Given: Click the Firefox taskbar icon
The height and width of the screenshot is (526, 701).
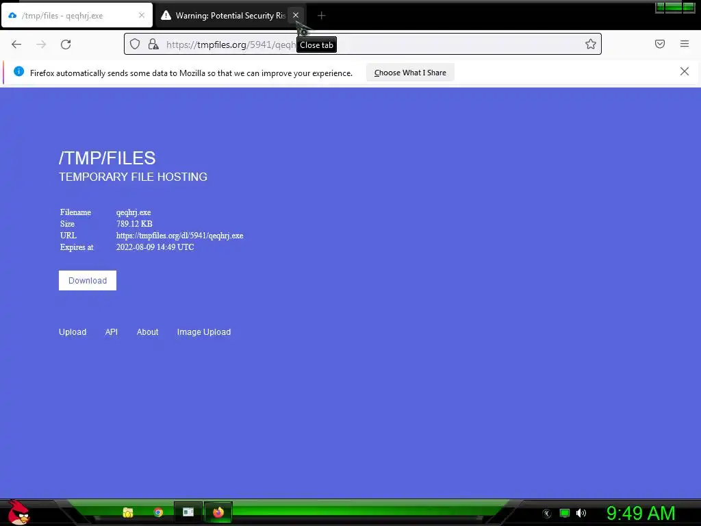Looking at the screenshot, I should tap(218, 512).
